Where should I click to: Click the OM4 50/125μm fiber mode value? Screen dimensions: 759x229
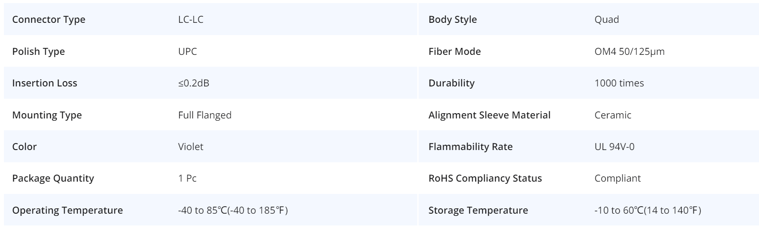pyautogui.click(x=629, y=51)
